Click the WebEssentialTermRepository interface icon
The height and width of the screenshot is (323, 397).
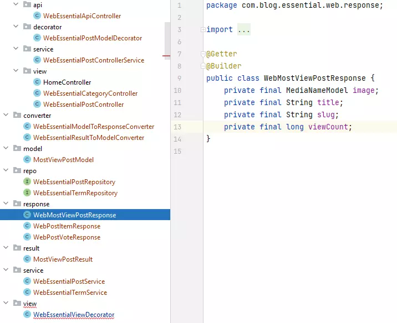pyautogui.click(x=27, y=193)
